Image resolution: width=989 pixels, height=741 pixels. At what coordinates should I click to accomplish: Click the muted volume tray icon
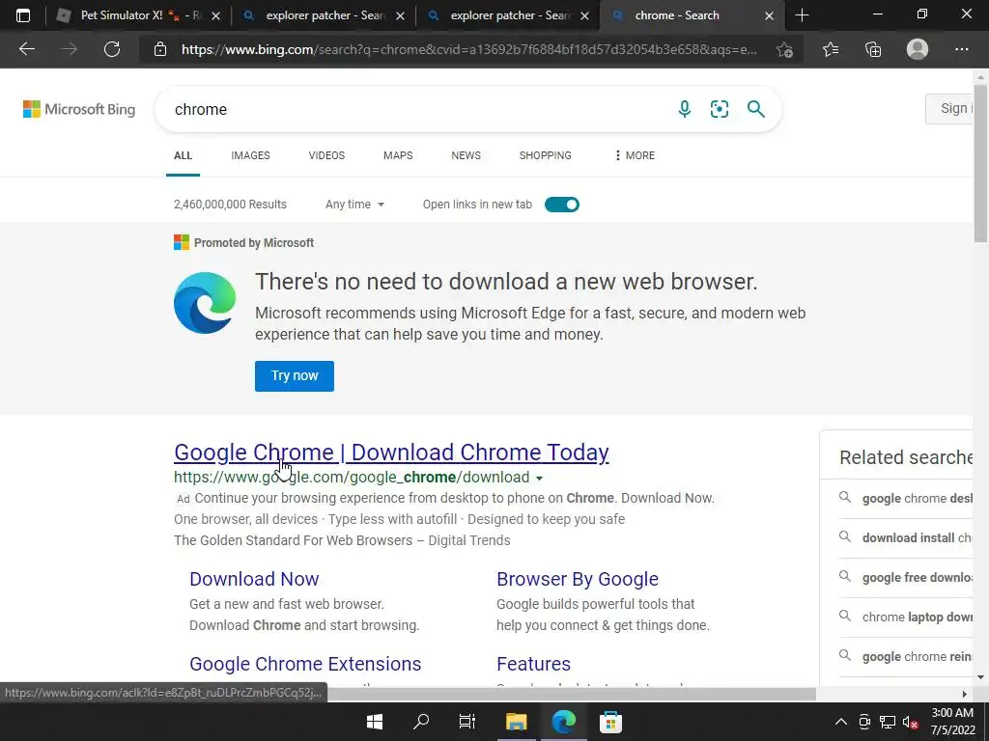tap(910, 722)
